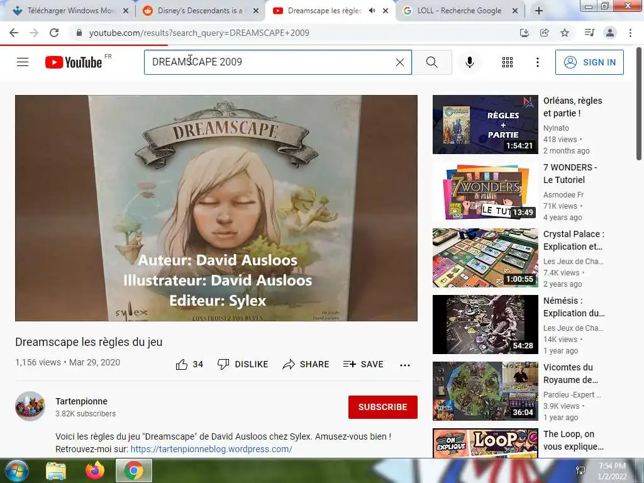Save the video to a playlist
644x483 pixels.
click(x=363, y=364)
